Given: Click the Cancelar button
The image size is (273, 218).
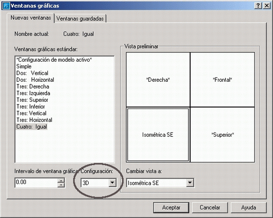Looking at the screenshot, I should tap(210, 207).
